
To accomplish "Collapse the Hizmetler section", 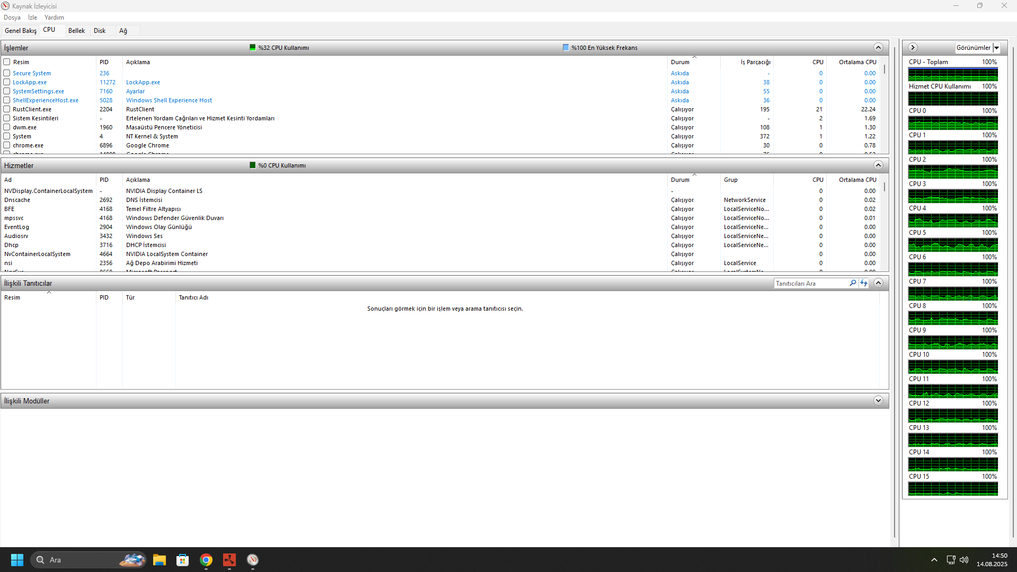I will click(878, 165).
